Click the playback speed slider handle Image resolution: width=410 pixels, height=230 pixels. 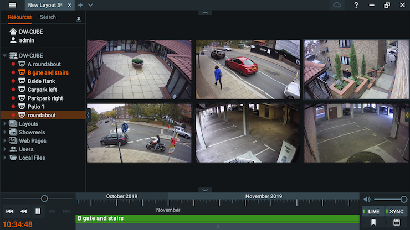pos(44,198)
